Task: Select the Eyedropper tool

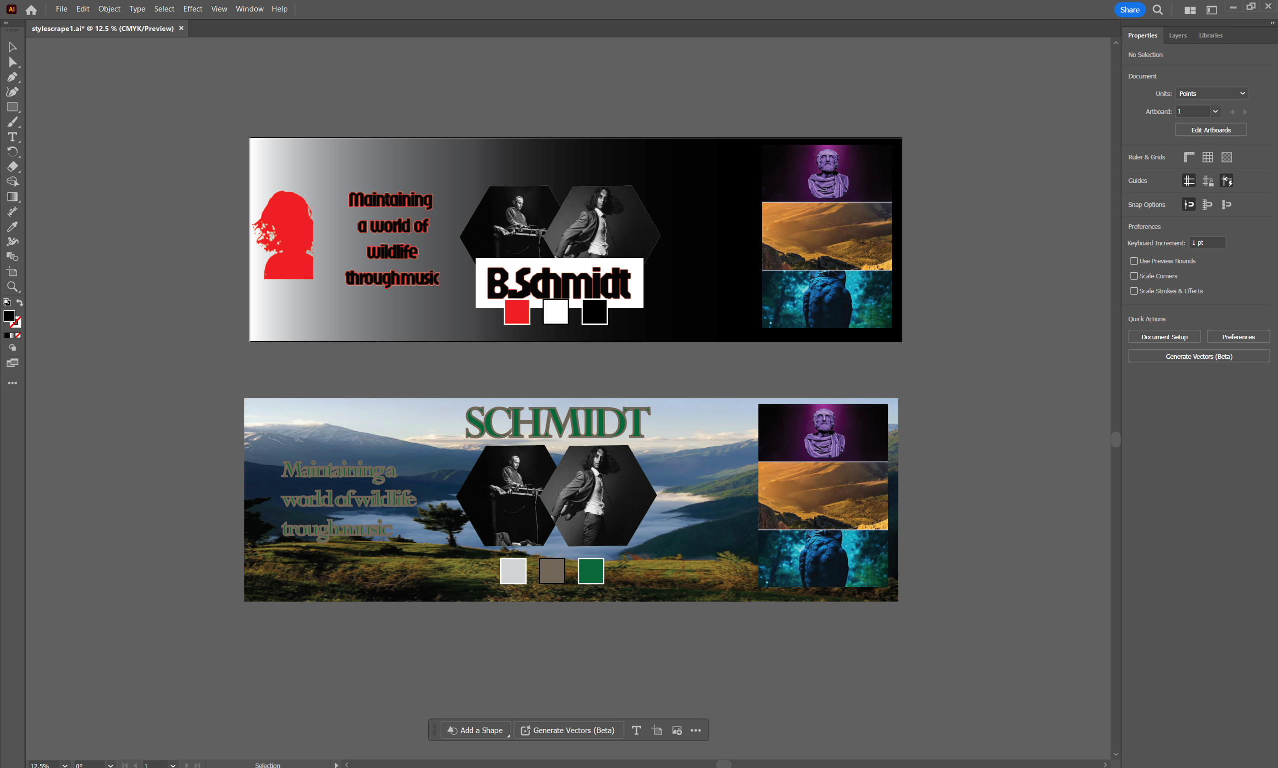Action: click(x=12, y=226)
